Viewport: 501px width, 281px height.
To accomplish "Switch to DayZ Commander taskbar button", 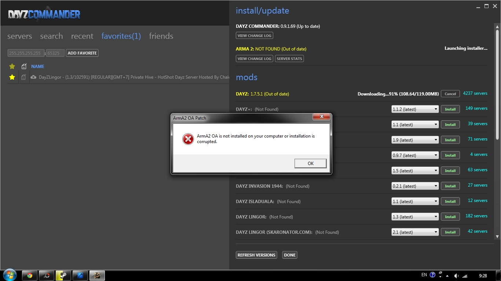I will click(97, 276).
